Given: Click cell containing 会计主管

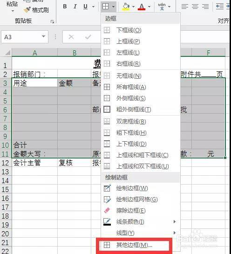Looking at the screenshot, I should pyautogui.click(x=34, y=163).
